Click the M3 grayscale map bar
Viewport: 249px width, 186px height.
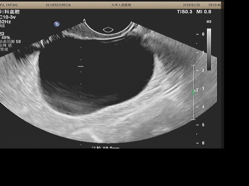(x=209, y=49)
